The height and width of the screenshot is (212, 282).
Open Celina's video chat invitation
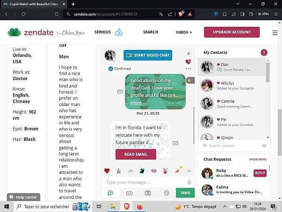click(x=234, y=190)
